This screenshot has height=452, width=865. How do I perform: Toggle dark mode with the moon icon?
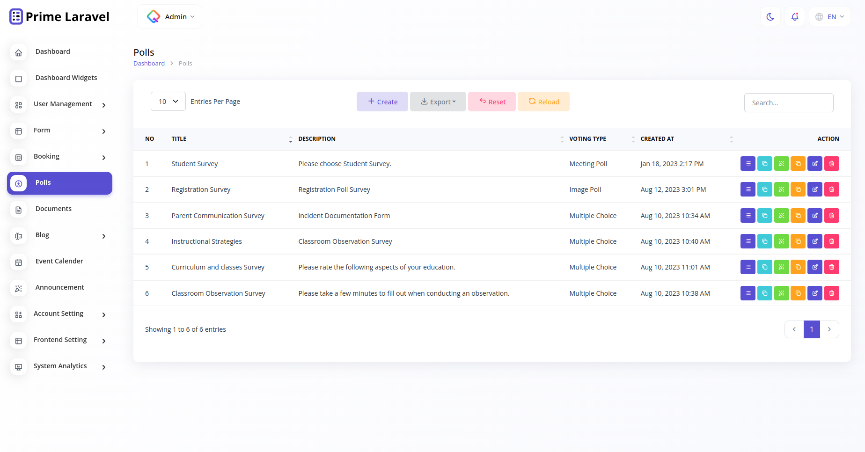pos(770,16)
